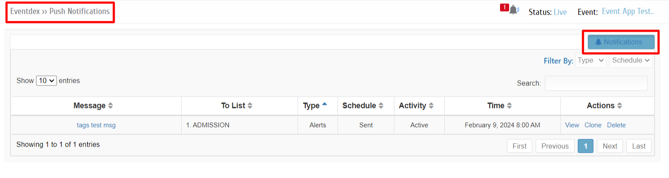Sort by the Schedule column arrows
669x178 pixels.
[381, 105]
